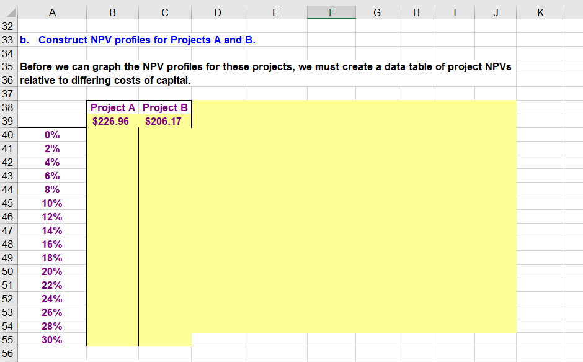Click the $226.96 NPV cell
The height and width of the screenshot is (362, 583).
tap(113, 121)
